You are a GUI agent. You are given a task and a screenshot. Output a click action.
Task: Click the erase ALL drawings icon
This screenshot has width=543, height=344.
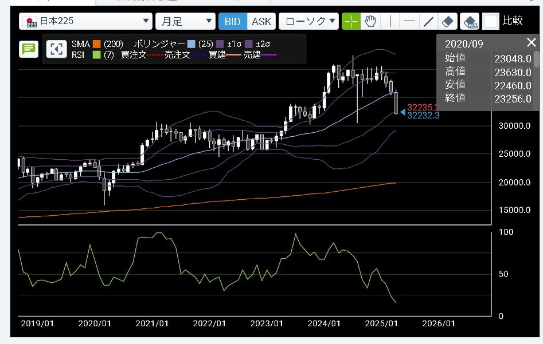[470, 22]
